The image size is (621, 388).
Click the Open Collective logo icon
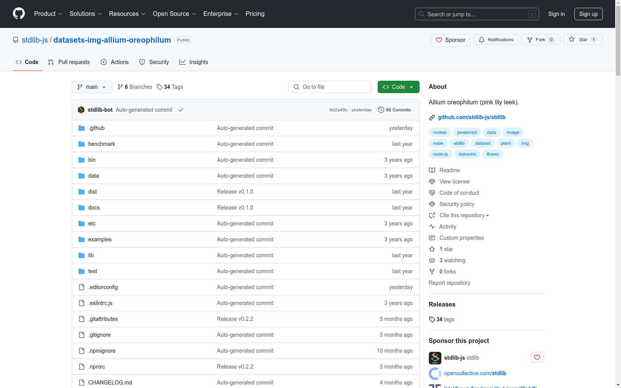click(x=435, y=373)
